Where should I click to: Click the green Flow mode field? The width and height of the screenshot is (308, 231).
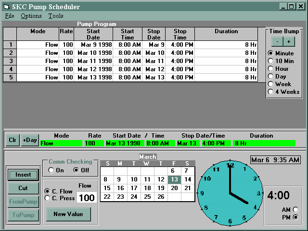61,143
